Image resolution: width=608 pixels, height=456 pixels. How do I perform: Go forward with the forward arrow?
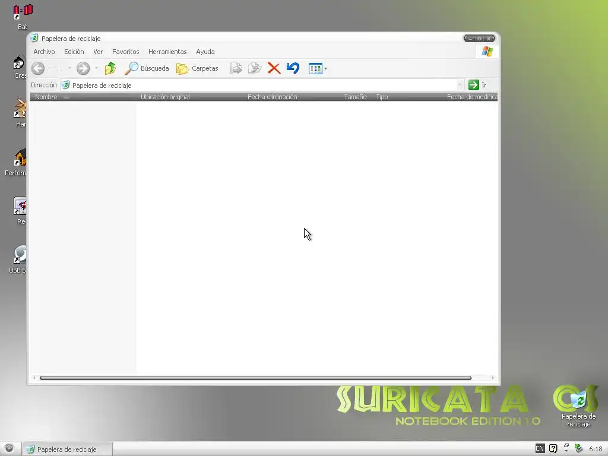(83, 68)
